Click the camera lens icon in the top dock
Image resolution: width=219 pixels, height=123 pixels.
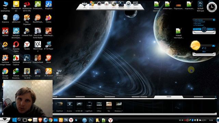[x=121, y=4]
